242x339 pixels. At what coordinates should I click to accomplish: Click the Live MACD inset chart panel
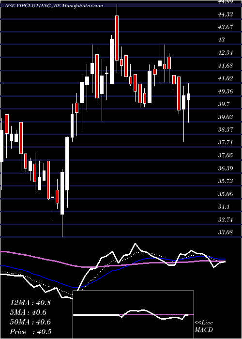[134, 315]
